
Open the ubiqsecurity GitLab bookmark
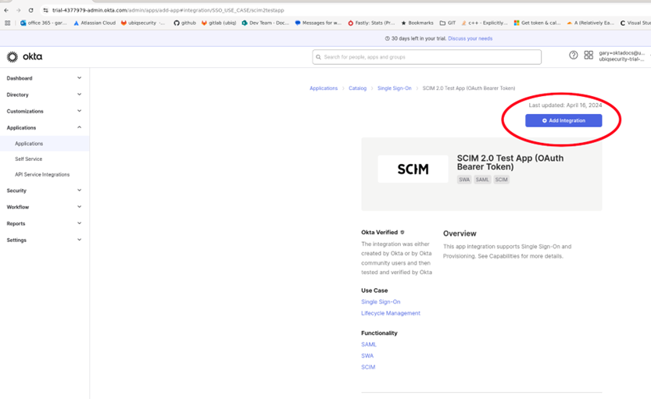click(x=142, y=23)
